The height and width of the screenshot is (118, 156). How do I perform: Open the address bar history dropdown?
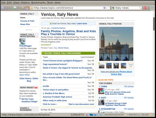[x=109, y=8]
